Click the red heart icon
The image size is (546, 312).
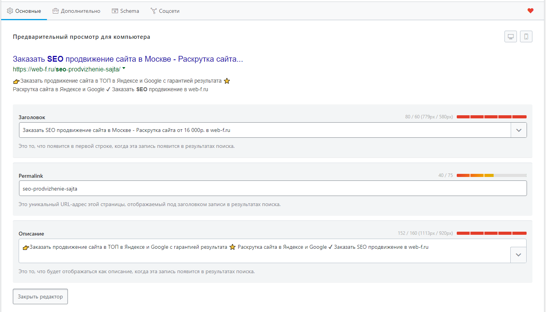point(530,11)
